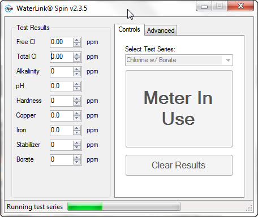Screen dimensions: 258x217
Task: Decrease the pH value with down arrow
Action: coord(77,89)
